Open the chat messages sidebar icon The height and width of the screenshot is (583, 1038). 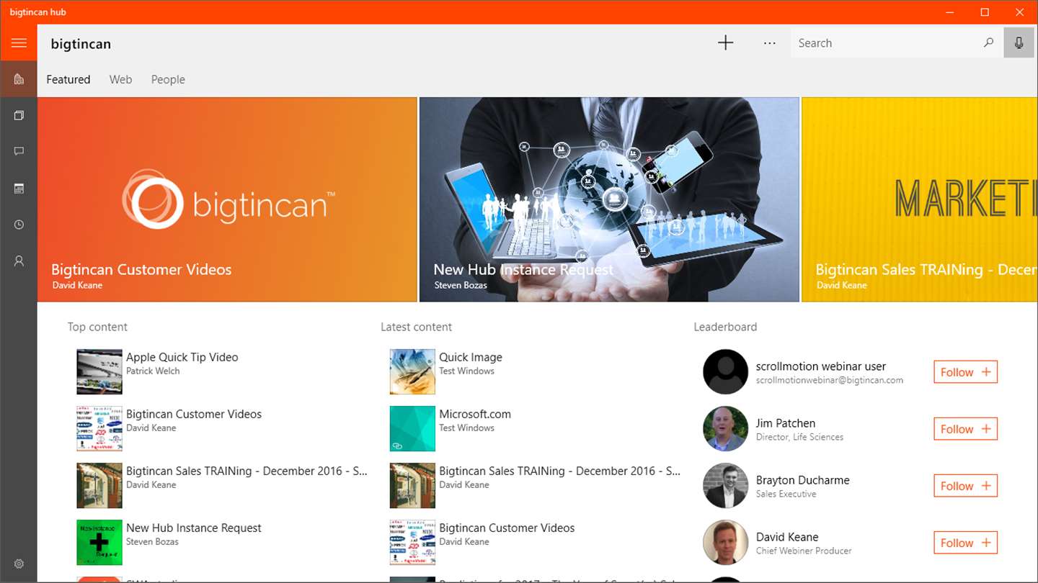click(x=19, y=151)
